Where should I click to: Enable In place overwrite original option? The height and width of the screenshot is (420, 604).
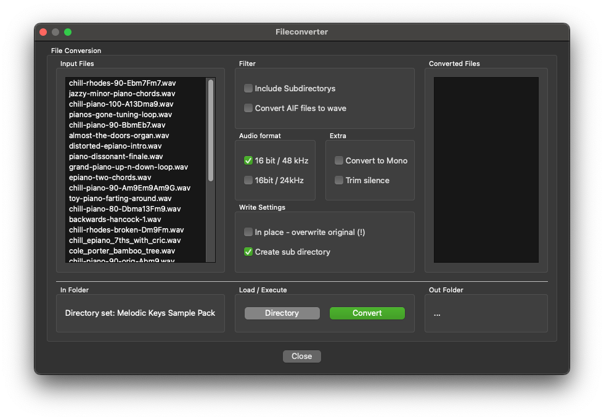[248, 232]
